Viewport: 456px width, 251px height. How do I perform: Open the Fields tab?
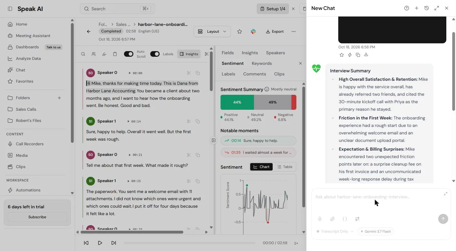228,53
